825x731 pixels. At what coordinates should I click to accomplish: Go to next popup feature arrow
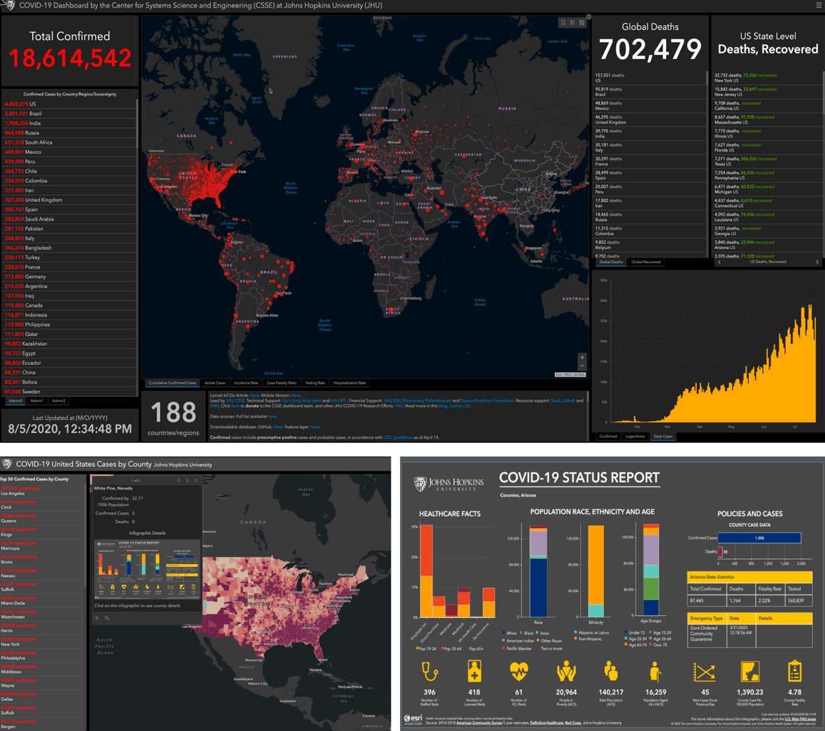187,480
